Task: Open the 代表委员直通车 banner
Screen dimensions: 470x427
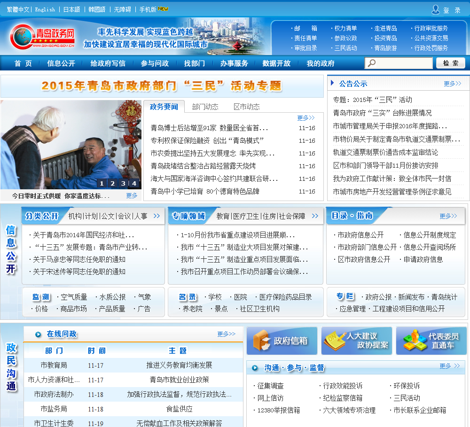Action: coord(431,341)
